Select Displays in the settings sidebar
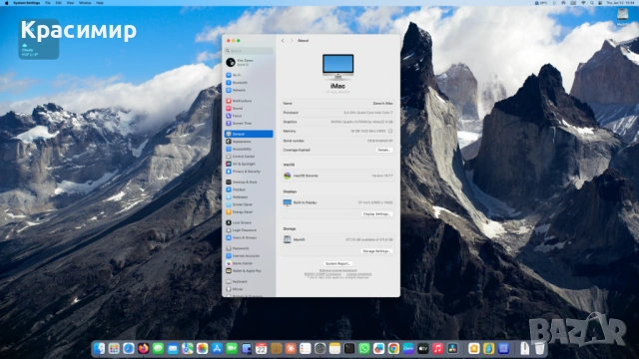The image size is (639, 359). [249, 189]
